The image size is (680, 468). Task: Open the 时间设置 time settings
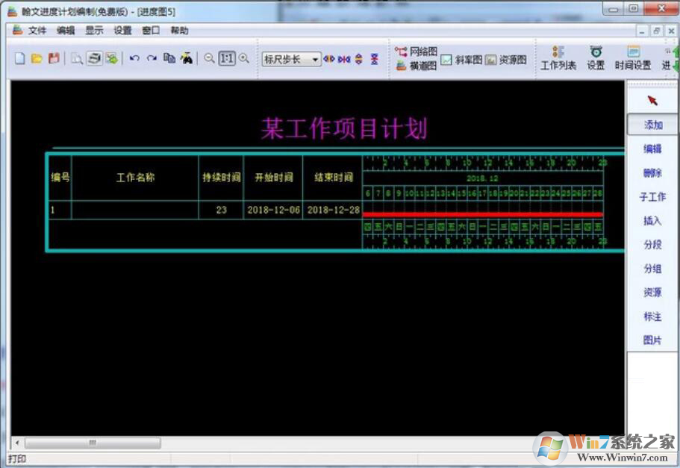coord(634,57)
